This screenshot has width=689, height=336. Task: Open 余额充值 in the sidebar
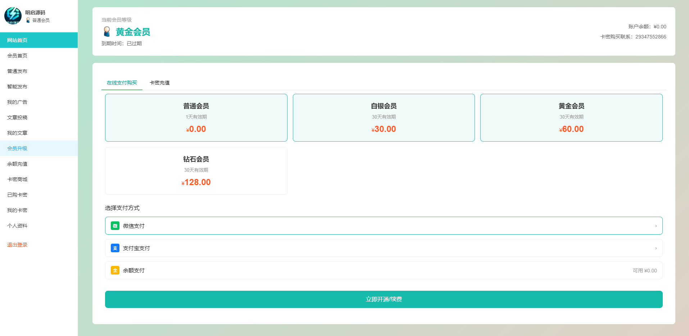coord(39,164)
